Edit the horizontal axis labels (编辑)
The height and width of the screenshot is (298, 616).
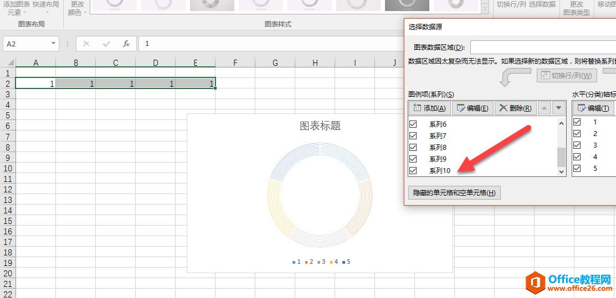point(593,108)
